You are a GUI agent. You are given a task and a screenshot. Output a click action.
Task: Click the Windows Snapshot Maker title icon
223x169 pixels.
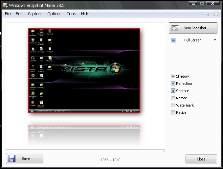point(5,5)
